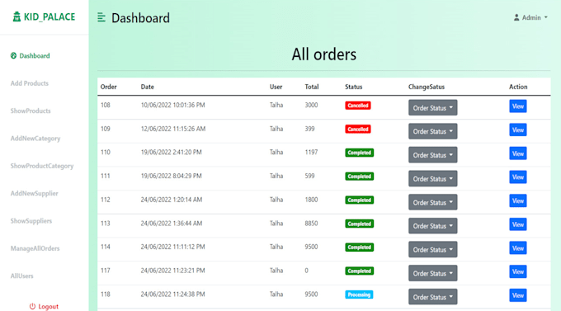Click the Logout link
Viewport: 561px width, 311px height.
point(44,306)
